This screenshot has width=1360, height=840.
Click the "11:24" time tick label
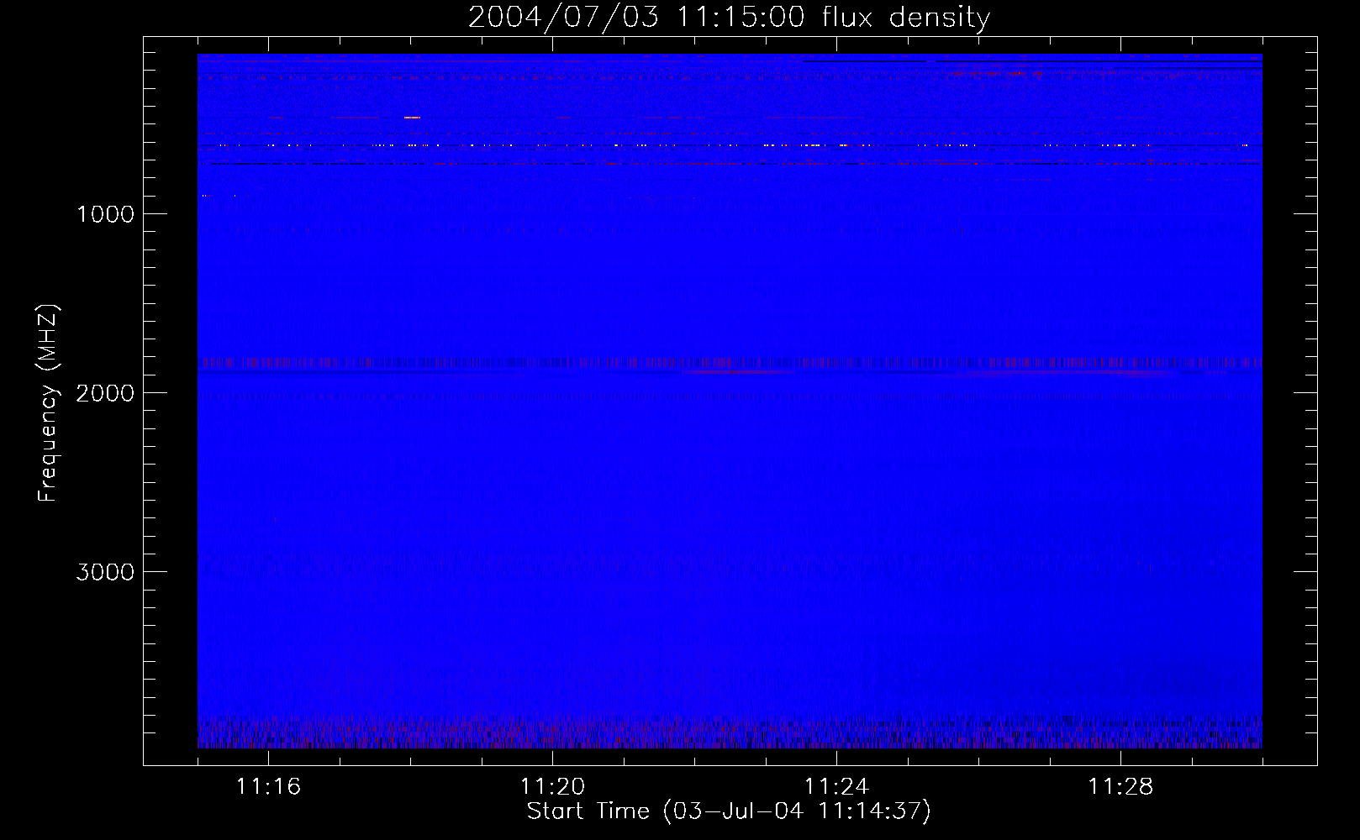pos(836,787)
